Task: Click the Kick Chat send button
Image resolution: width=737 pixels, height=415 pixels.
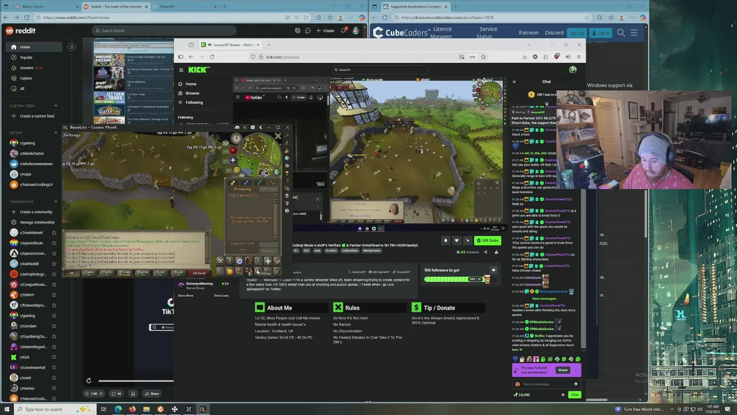Action: 574,395
